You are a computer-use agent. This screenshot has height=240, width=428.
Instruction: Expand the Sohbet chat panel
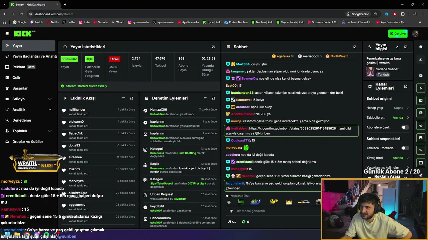pos(355,47)
